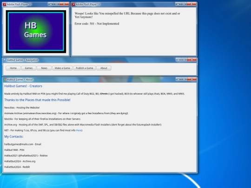The image size is (251, 188).
Task: Click the halibutgames email contact line
Action: [23, 144]
